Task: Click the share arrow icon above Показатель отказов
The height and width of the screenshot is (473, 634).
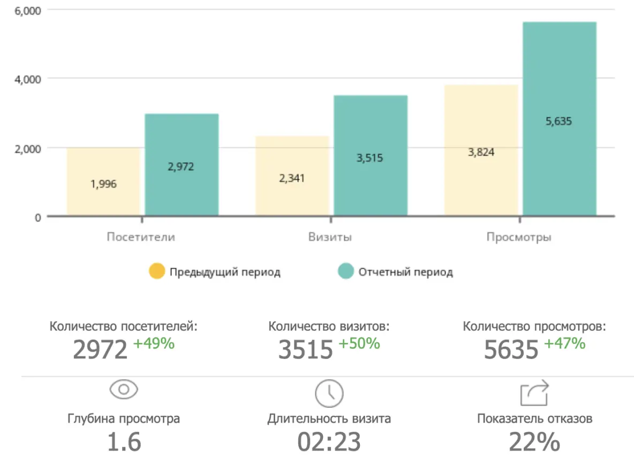Action: (534, 393)
